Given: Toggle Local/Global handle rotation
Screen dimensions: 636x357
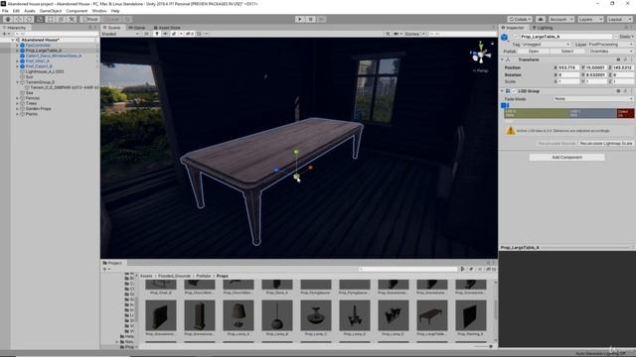Looking at the screenshot, I should [x=110, y=19].
